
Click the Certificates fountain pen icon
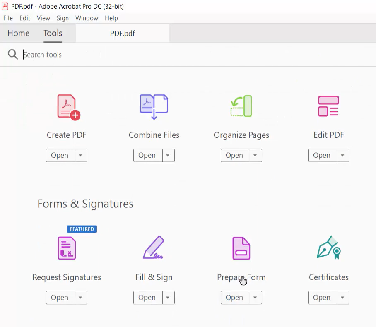[329, 248]
